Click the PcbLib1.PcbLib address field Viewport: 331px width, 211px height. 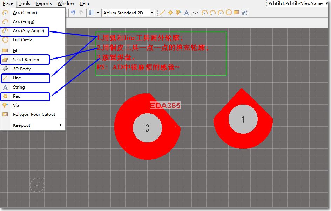pos(298,3)
